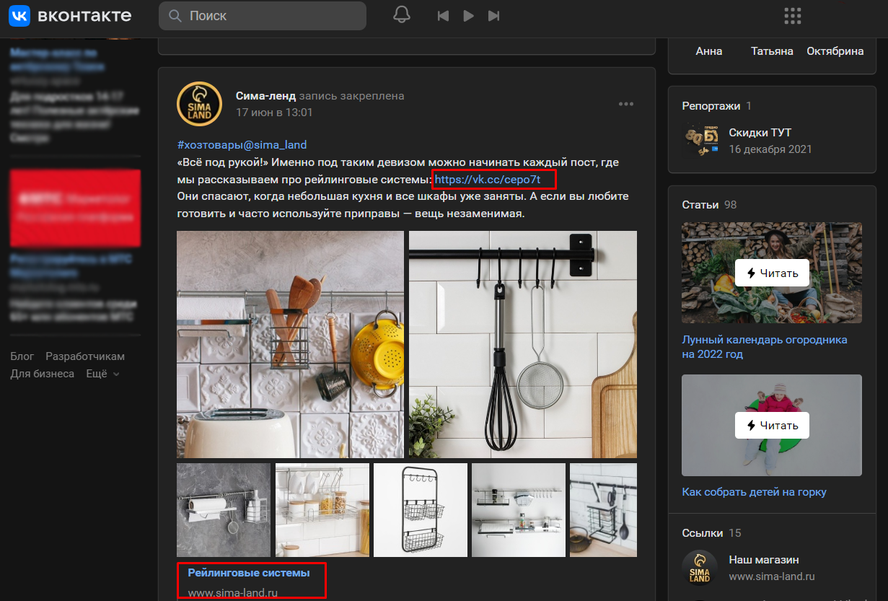Open the colander and toaster kitchen photo

pos(290,344)
